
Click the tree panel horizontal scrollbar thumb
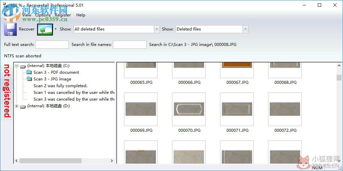(50, 161)
